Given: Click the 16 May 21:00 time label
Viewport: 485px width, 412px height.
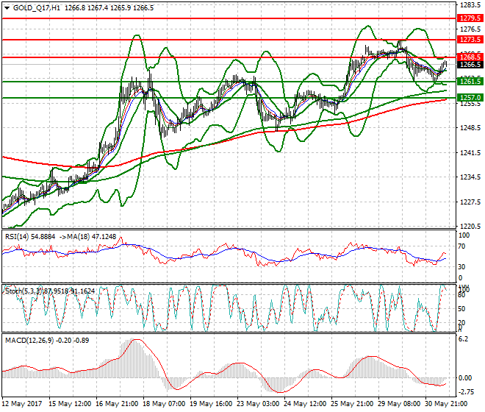Looking at the screenshot, I should [x=117, y=404].
